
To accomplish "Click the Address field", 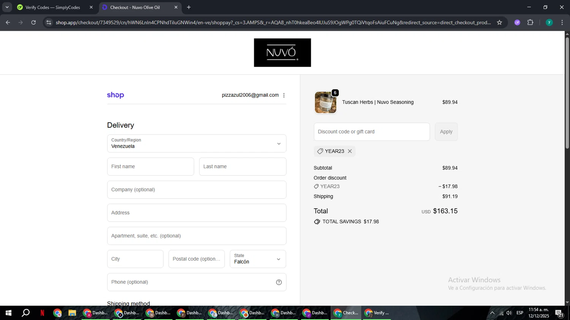I will (x=196, y=213).
